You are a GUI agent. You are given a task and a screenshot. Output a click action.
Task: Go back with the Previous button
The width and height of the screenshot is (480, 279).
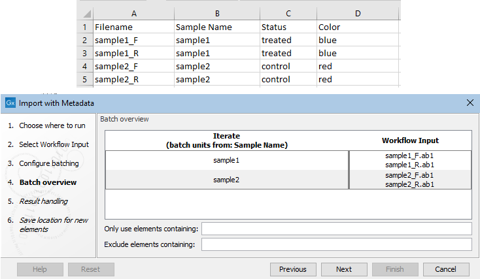(x=292, y=269)
